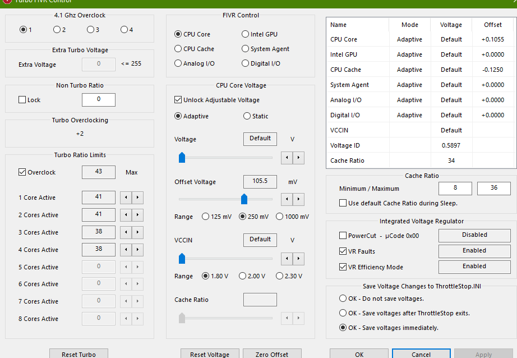Click the Offset Voltage slider handle
The width and height of the screenshot is (517, 358).
(244, 199)
